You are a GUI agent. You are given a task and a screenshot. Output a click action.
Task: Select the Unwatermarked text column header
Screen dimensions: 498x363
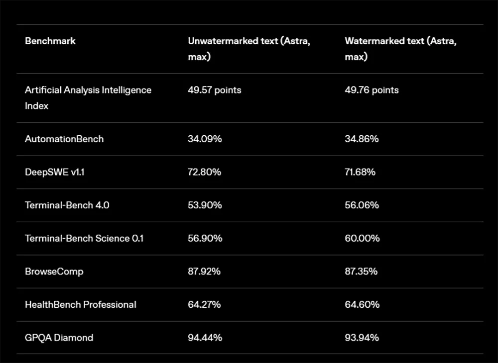[249, 49]
